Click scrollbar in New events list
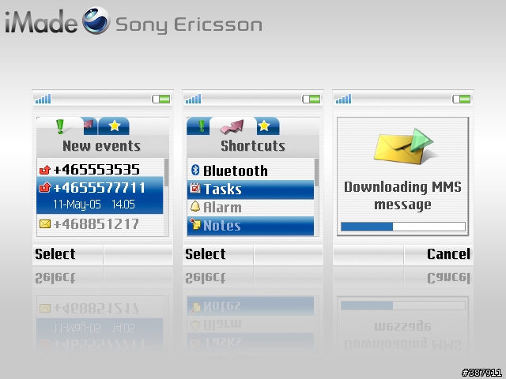 167,172
